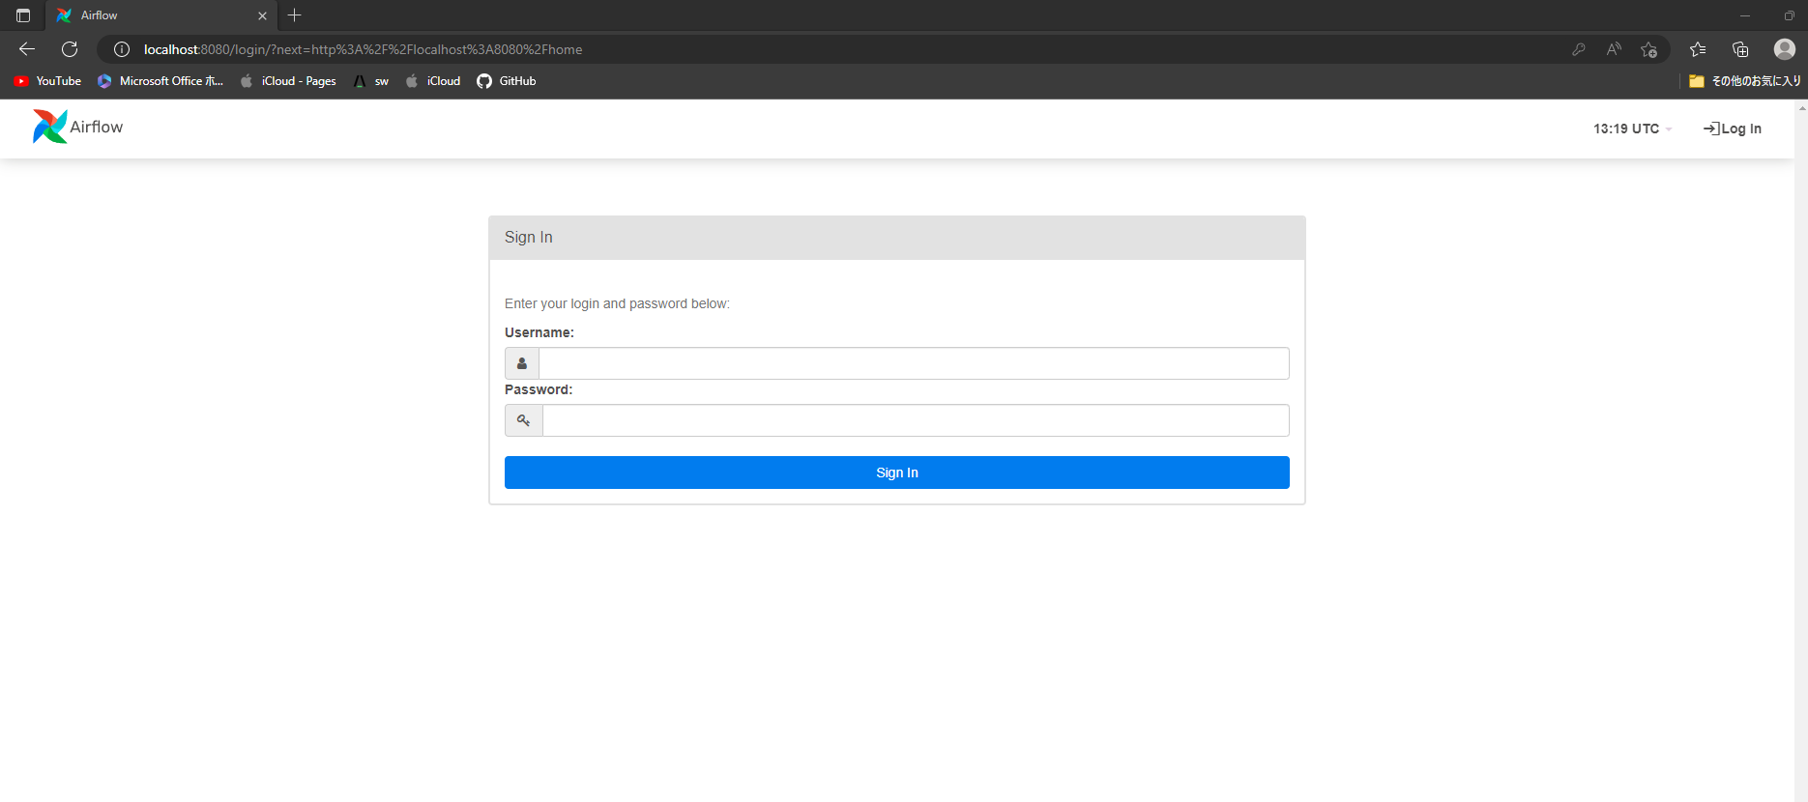1808x802 pixels.
Task: Show site information icon in address bar
Action: (122, 49)
